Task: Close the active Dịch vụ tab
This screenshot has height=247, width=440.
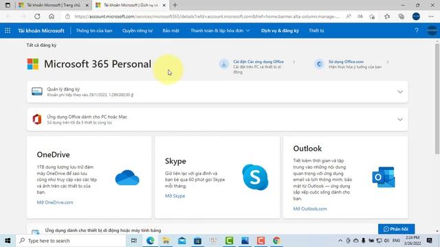Action: click(164, 5)
